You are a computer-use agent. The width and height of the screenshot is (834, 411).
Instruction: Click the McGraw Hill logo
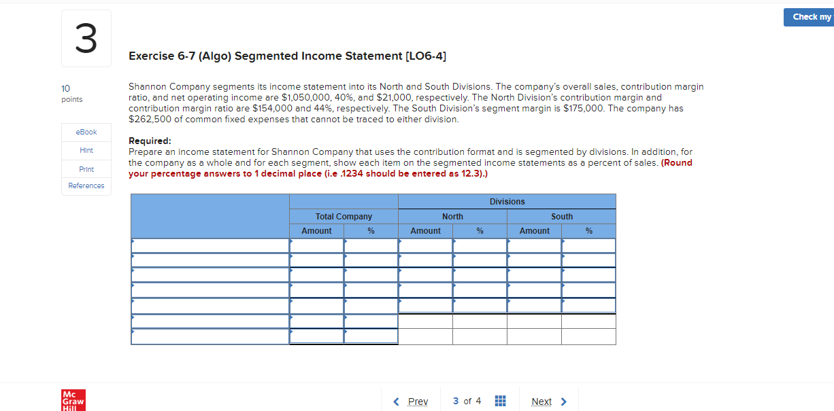point(73,400)
